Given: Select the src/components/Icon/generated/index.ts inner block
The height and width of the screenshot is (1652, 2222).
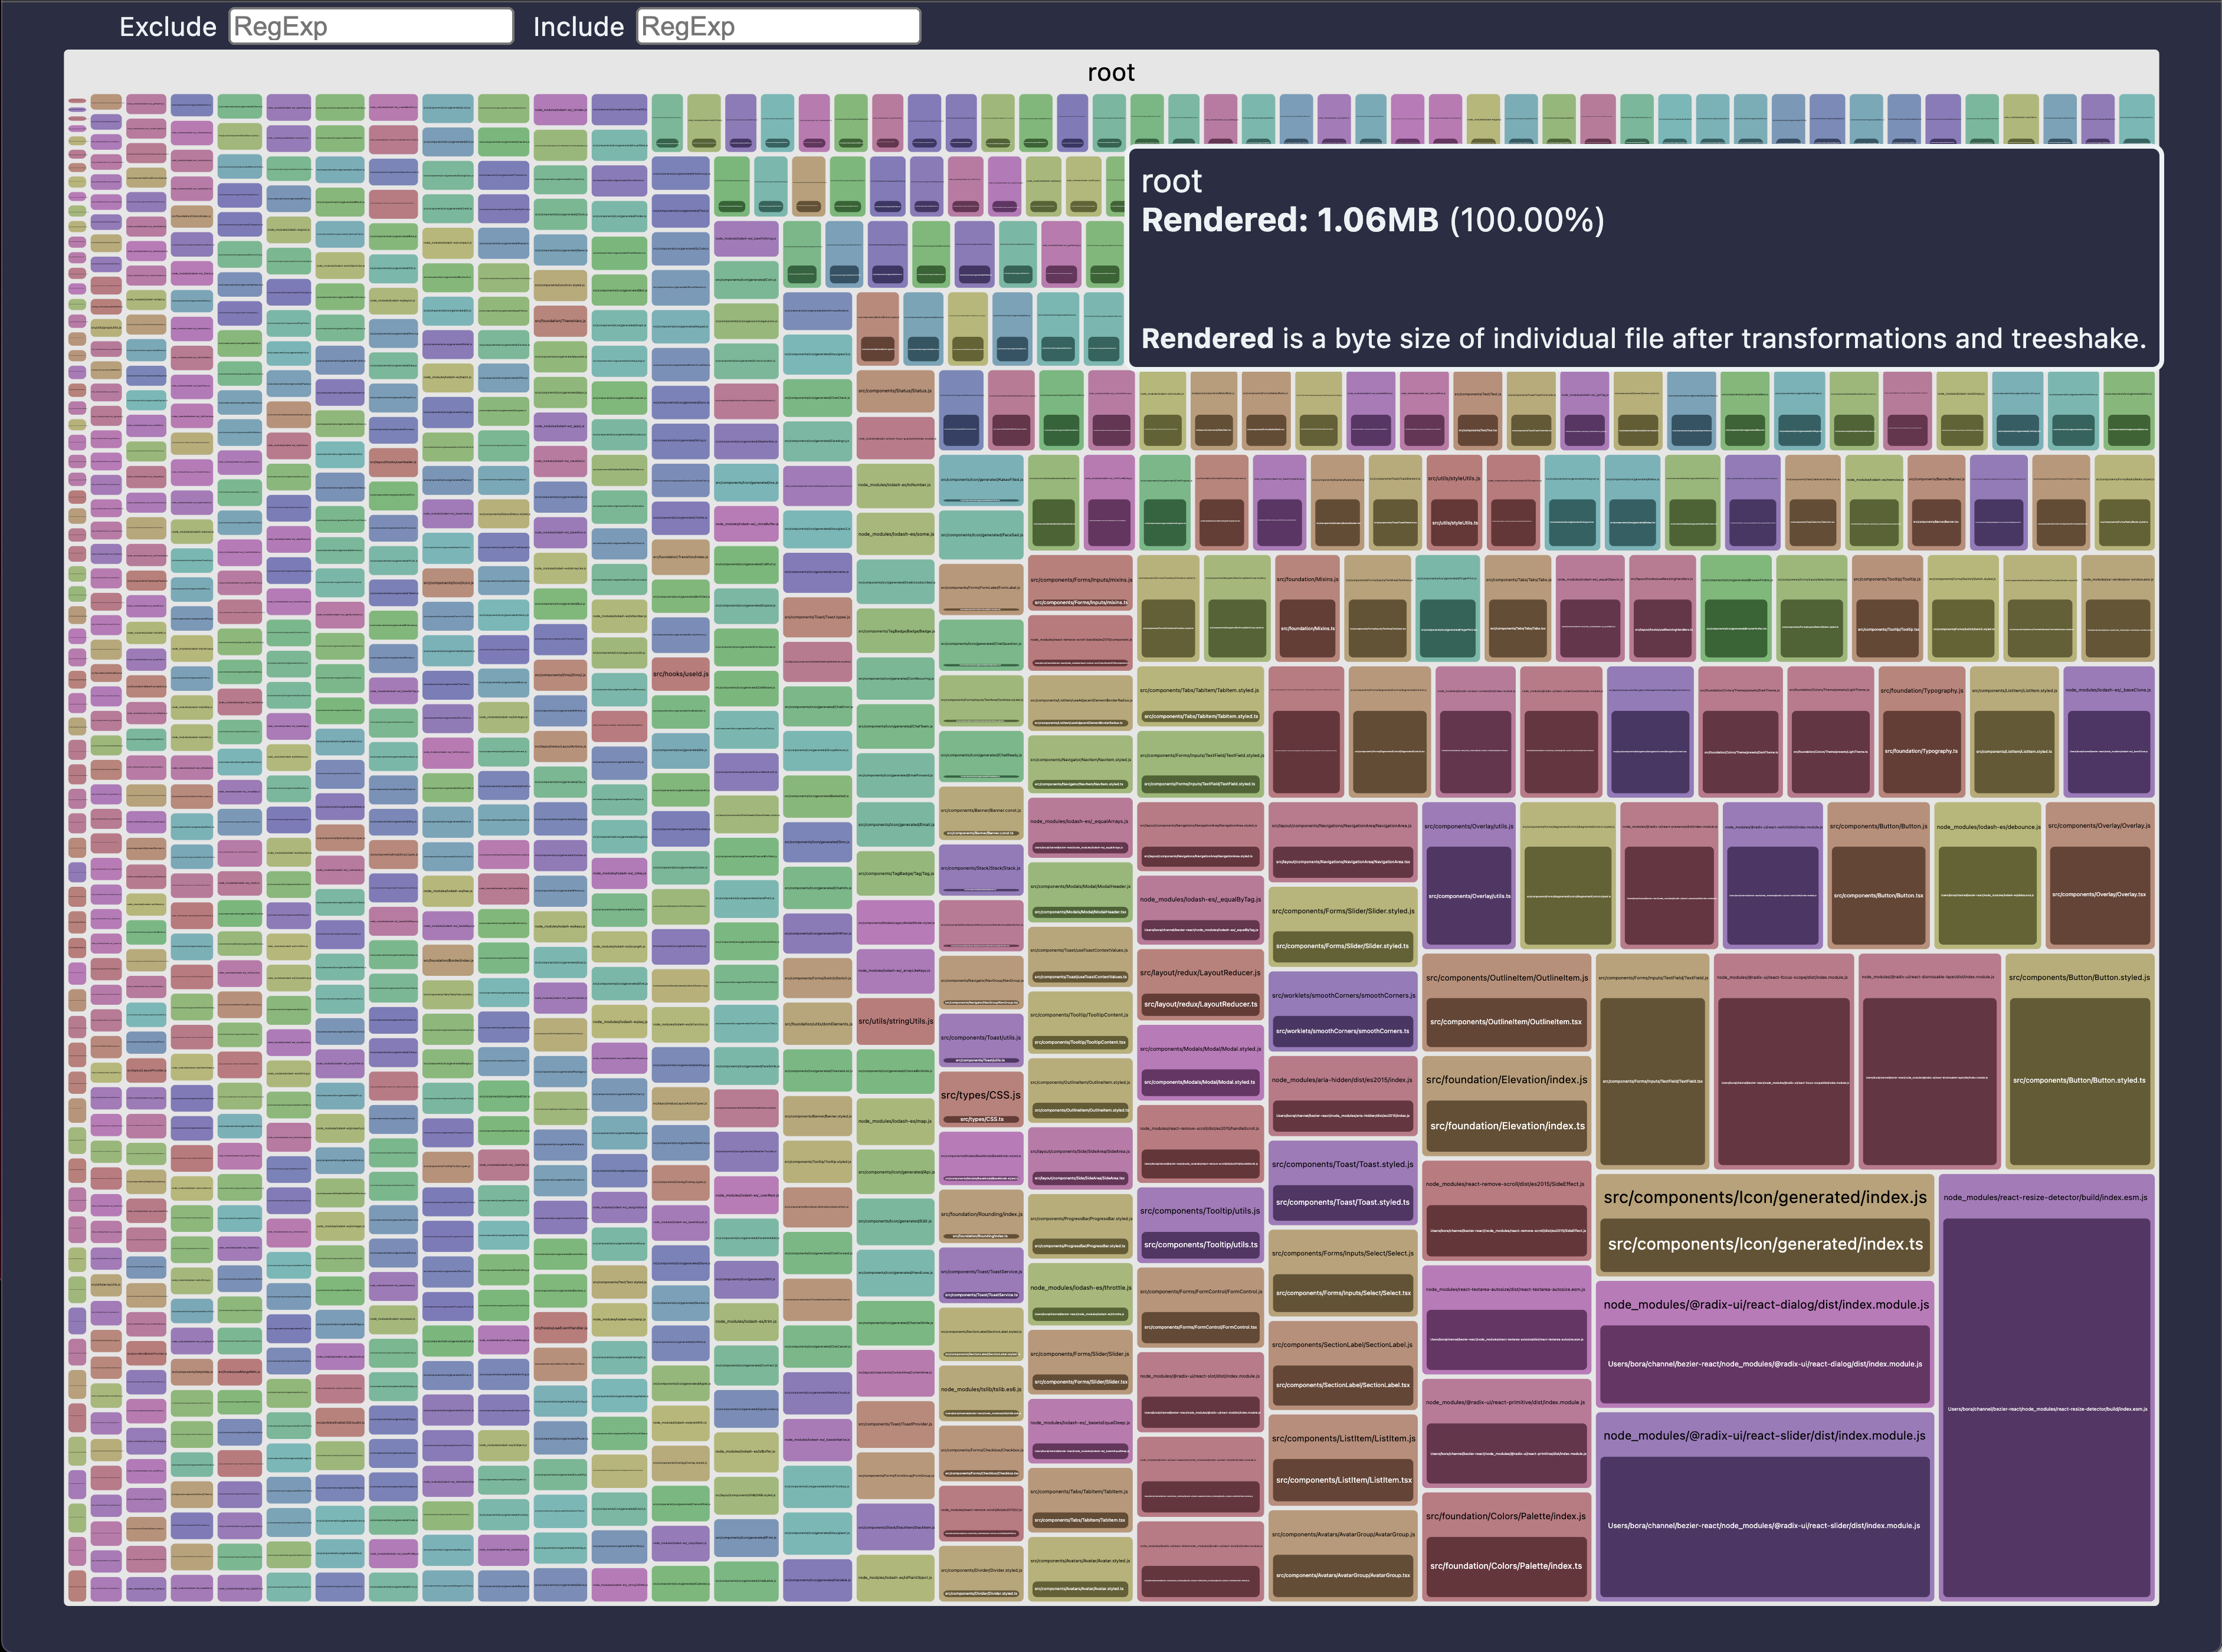Looking at the screenshot, I should 1764,1244.
